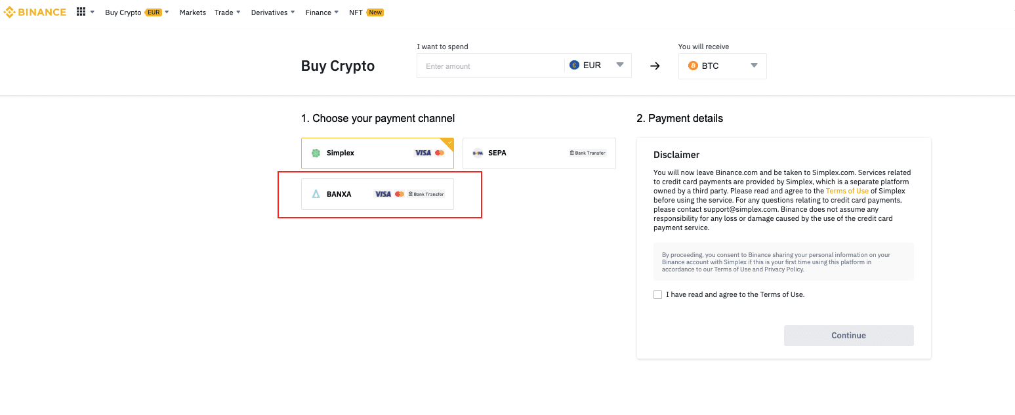Click the Disclaimer heading
Image resolution: width=1015 pixels, height=415 pixels.
[676, 155]
